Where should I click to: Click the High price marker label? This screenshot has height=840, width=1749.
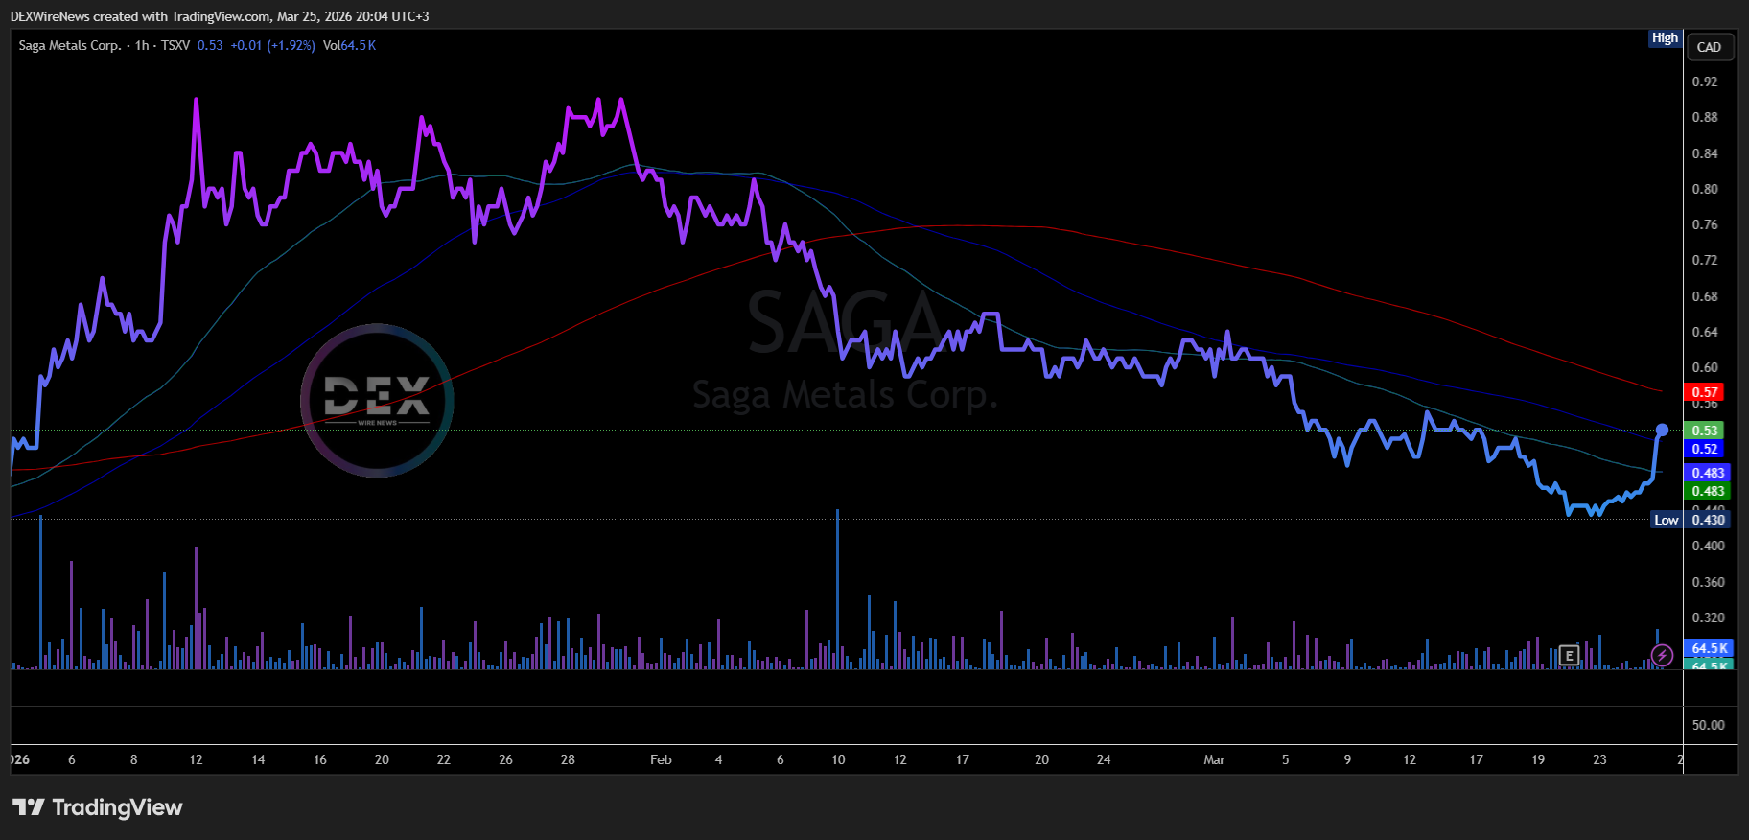[x=1665, y=38]
